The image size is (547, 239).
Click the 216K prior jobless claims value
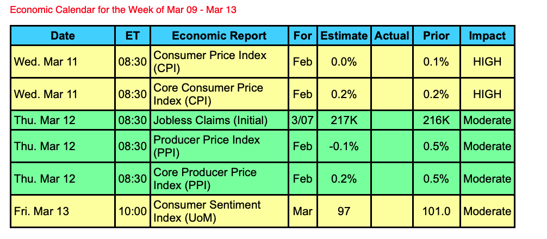tap(436, 120)
